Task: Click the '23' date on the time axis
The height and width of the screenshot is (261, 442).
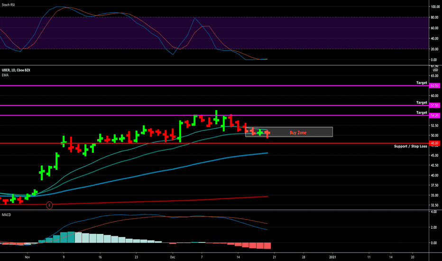Action: 136,257
